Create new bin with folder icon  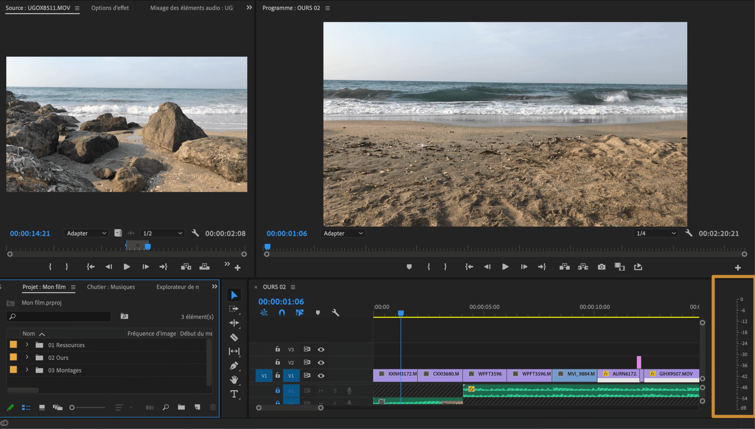181,407
